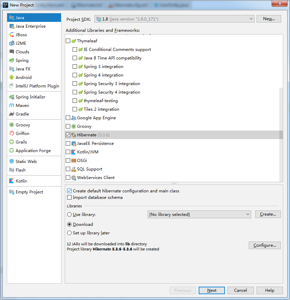Enable thymeleaf-testing checkbox

click(x=75, y=101)
